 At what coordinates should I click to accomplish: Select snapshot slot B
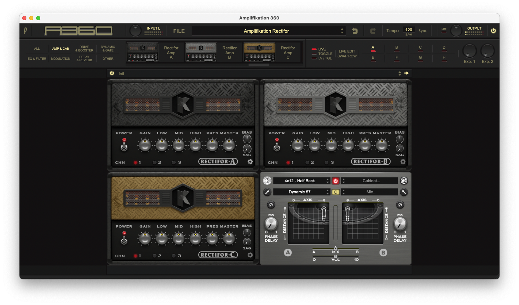coord(396,49)
